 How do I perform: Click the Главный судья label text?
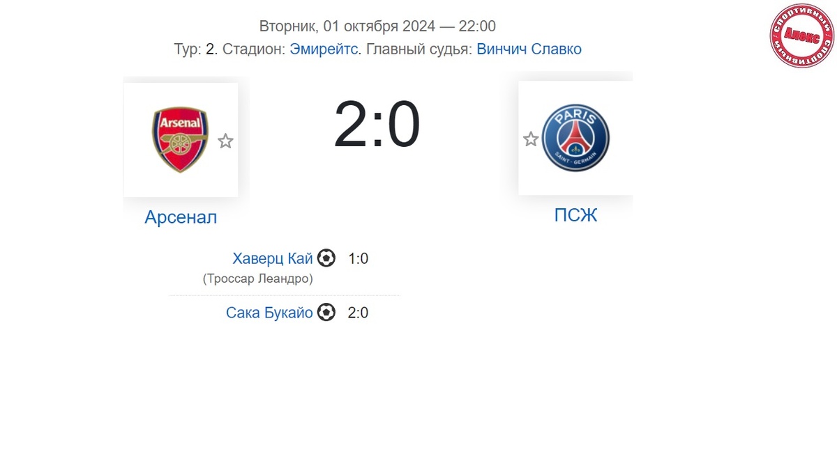(418, 49)
